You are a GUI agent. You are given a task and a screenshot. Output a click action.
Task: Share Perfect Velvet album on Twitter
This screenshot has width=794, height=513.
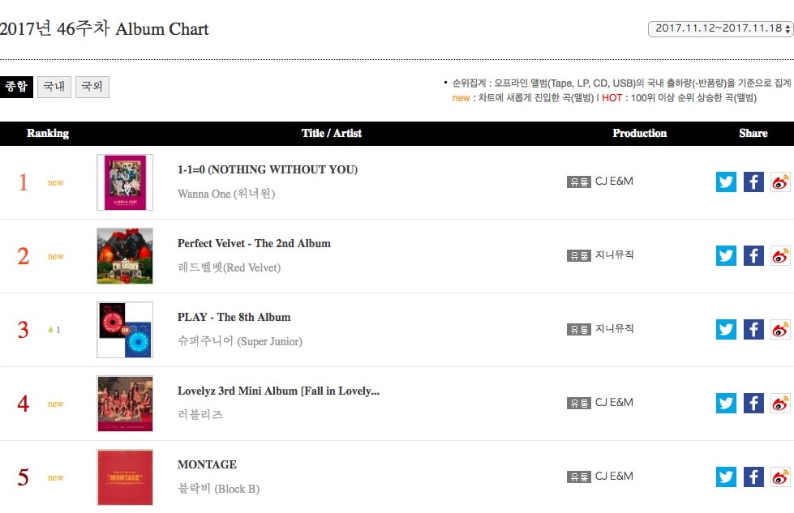click(726, 255)
